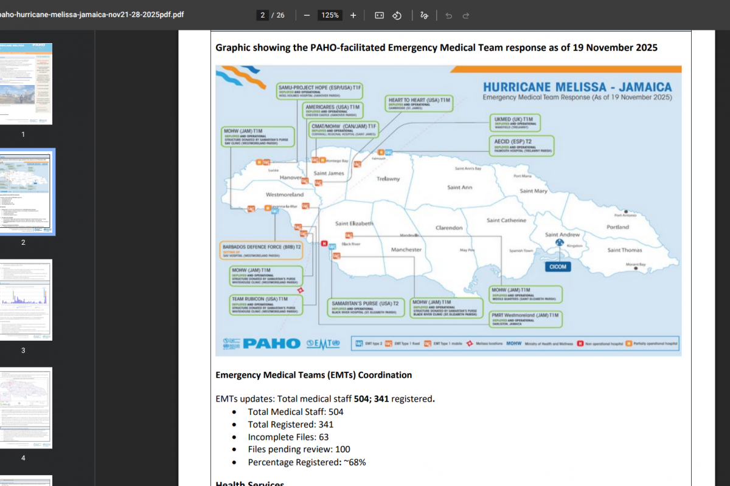Viewport: 730px width, 486px height.
Task: Click the zoom in plus icon
Action: coord(353,15)
